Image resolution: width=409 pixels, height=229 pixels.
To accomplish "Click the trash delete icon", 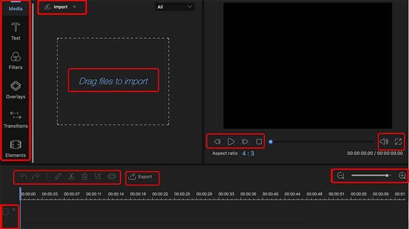I will coord(85,177).
